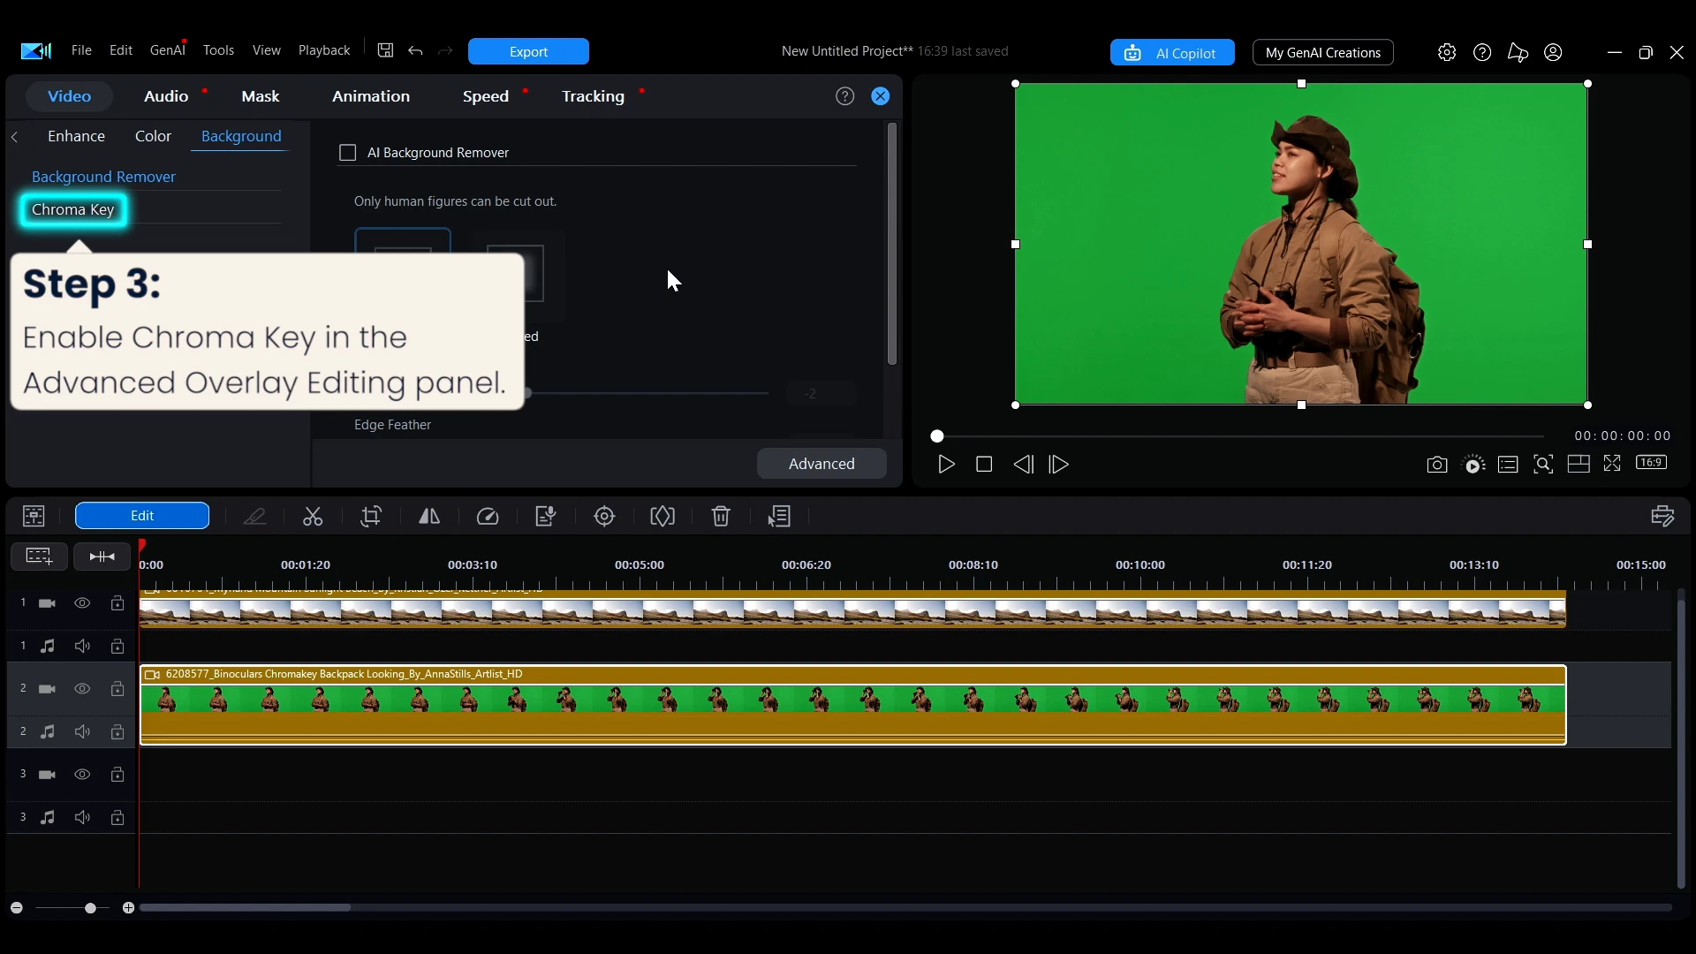Viewport: 1696px width, 954px height.
Task: Switch to the Mask tab
Action: pos(261,96)
